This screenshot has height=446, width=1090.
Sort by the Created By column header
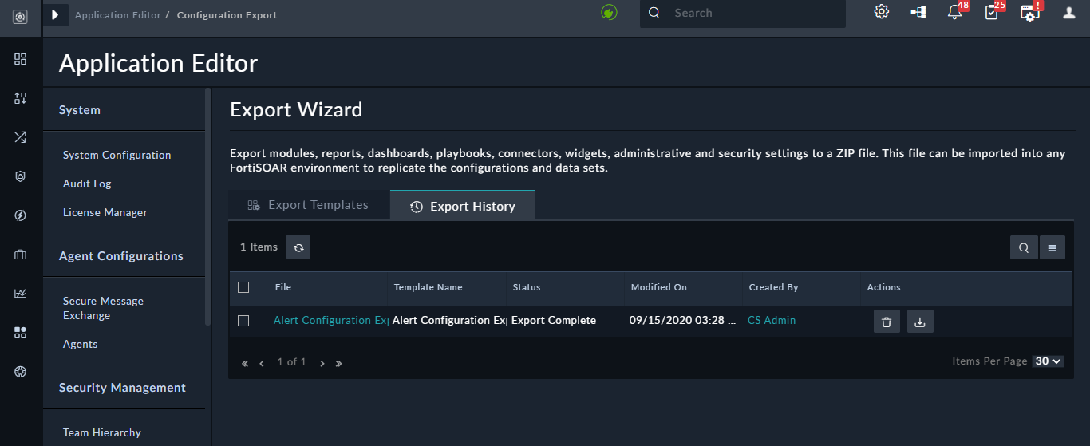pyautogui.click(x=773, y=287)
